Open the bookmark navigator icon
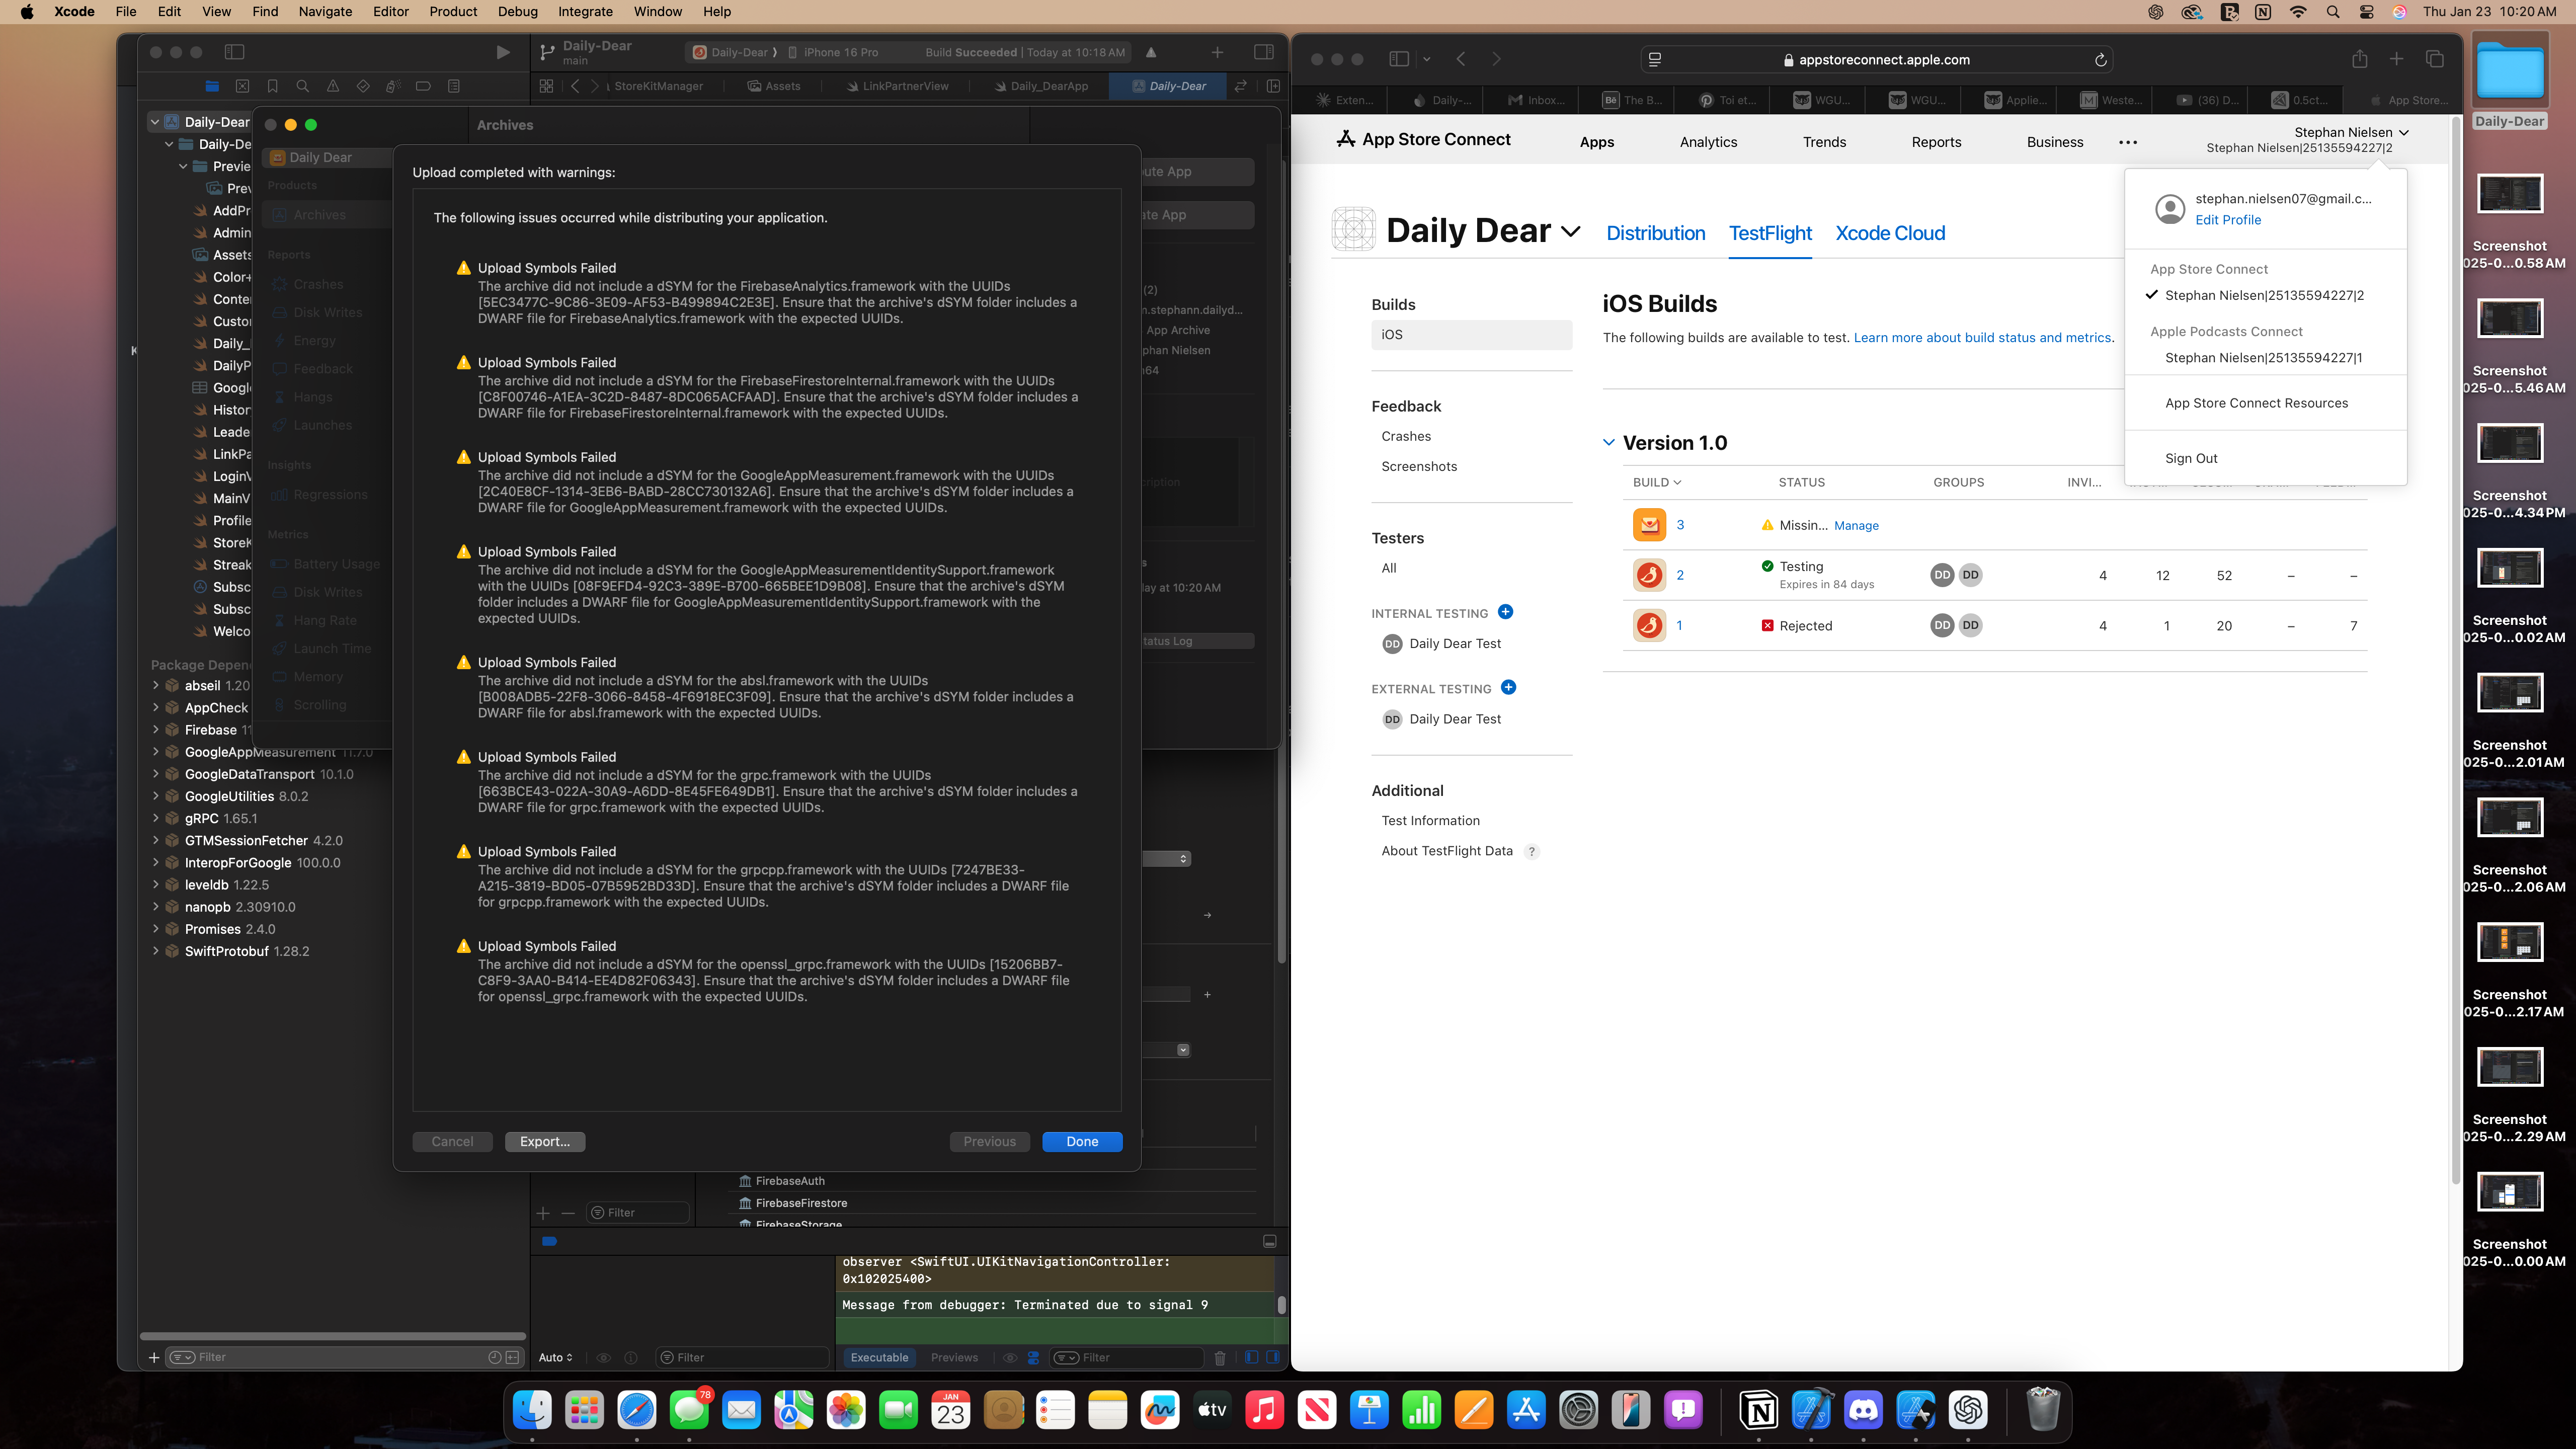The image size is (2576, 1449). pyautogui.click(x=272, y=86)
